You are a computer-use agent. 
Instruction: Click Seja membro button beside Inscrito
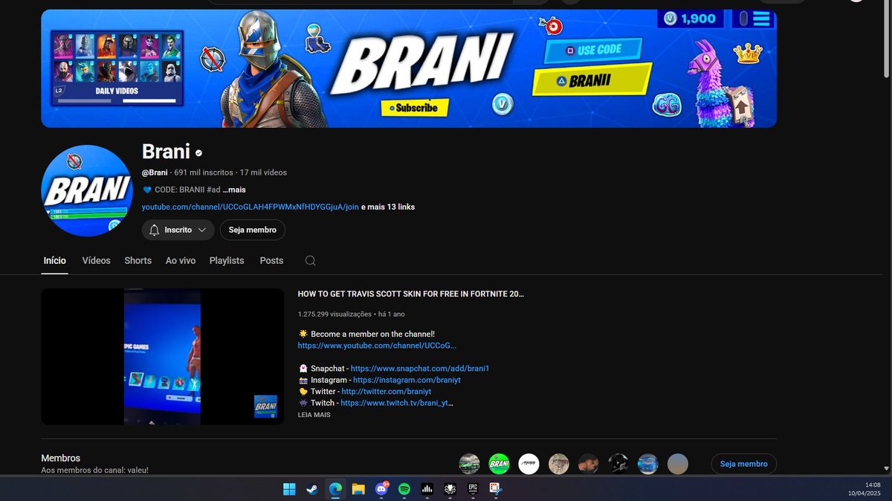click(253, 230)
